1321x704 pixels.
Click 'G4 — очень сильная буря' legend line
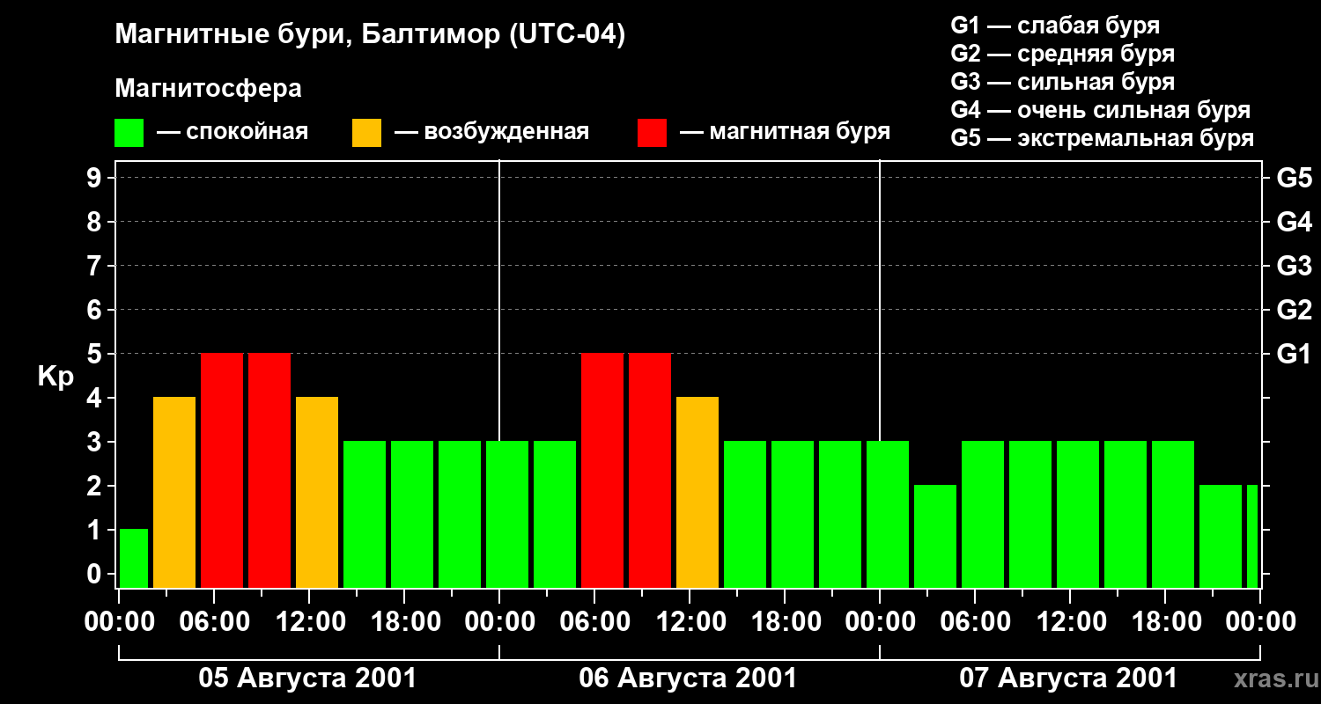1101,110
